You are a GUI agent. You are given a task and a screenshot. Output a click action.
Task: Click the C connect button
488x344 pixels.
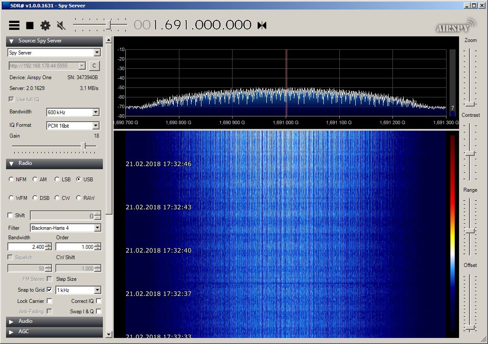[94, 66]
